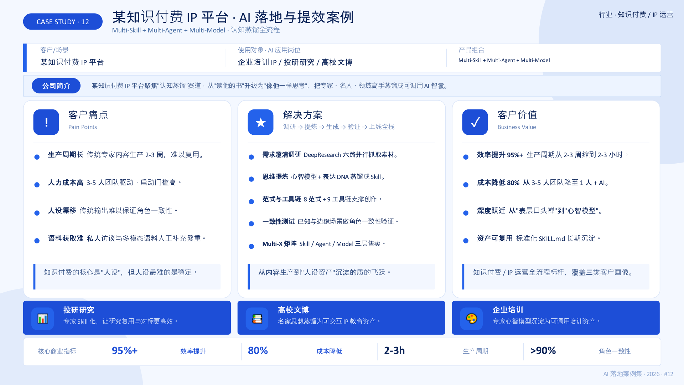Click the 效率提升 95%+ bullet line
684x385 pixels.
pyautogui.click(x=553, y=155)
